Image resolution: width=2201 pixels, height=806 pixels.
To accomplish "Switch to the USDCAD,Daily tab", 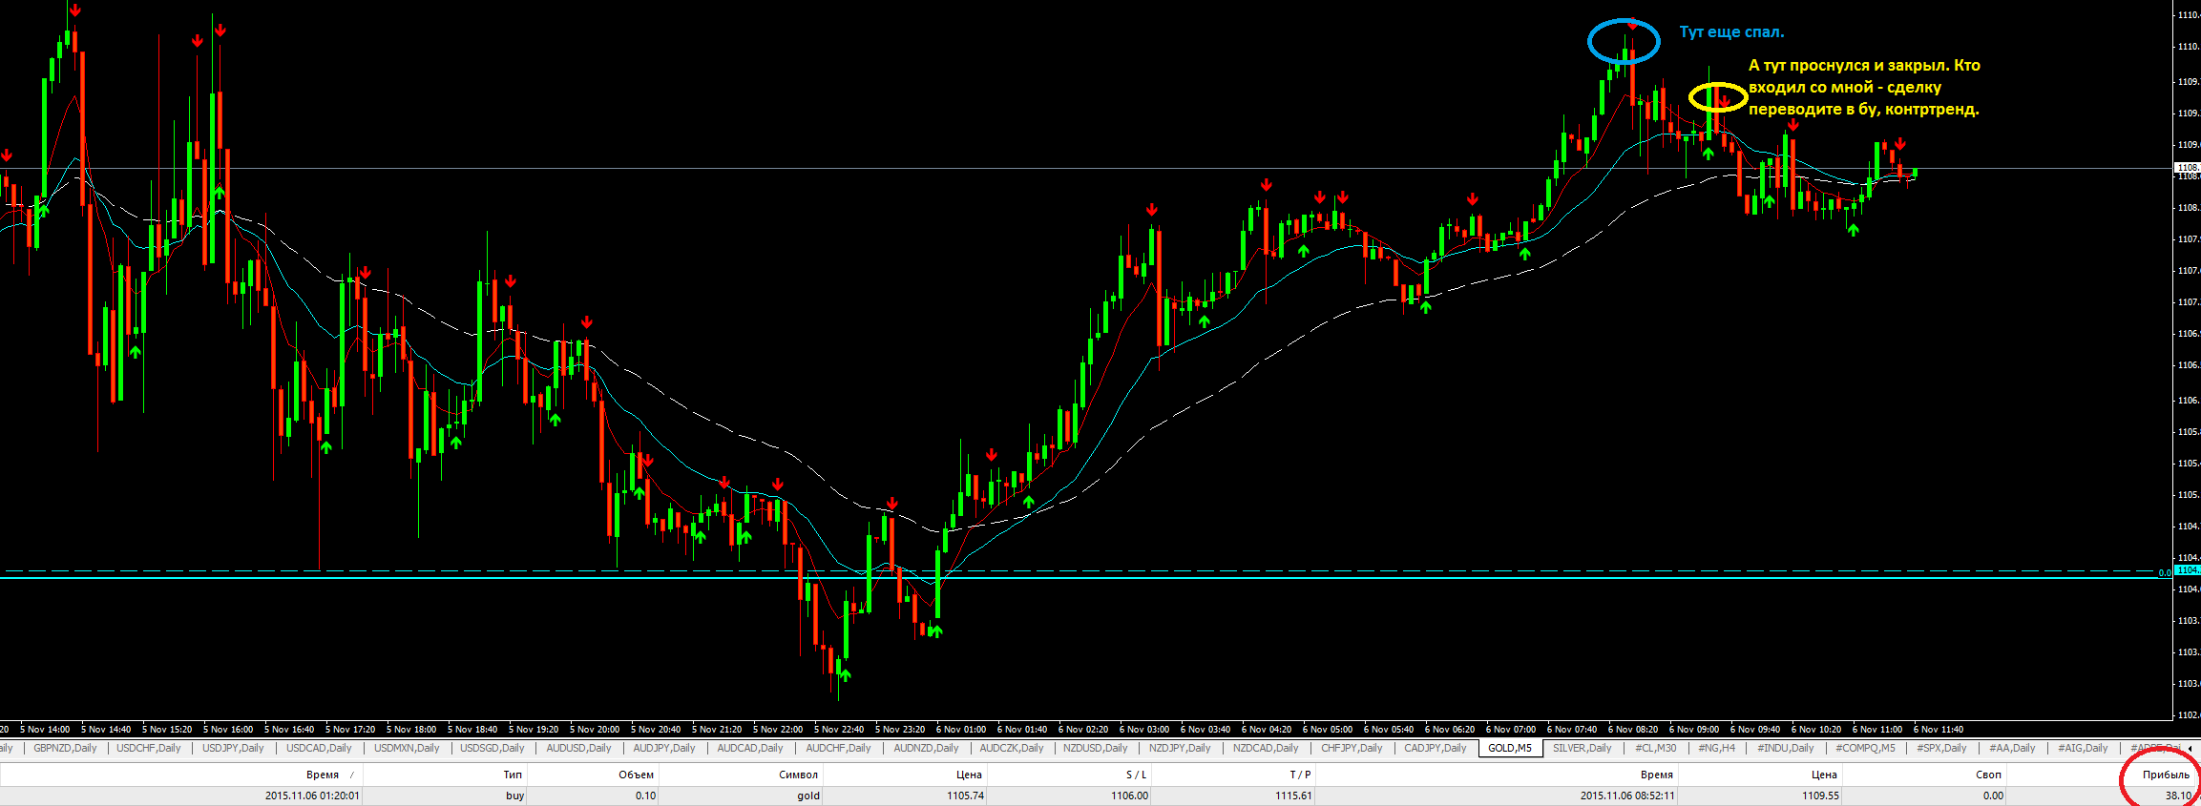I will (x=319, y=749).
